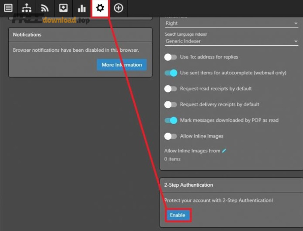The width and height of the screenshot is (303, 231).
Task: Click the plus circle icon in toolbar
Action: click(x=119, y=8)
